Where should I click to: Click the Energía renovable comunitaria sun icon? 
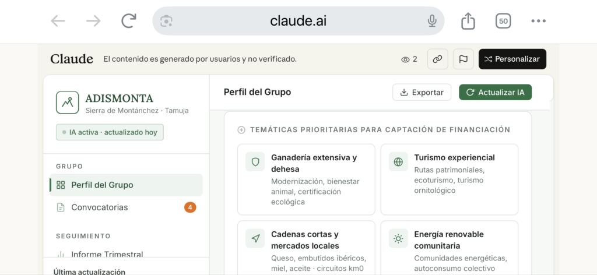398,238
